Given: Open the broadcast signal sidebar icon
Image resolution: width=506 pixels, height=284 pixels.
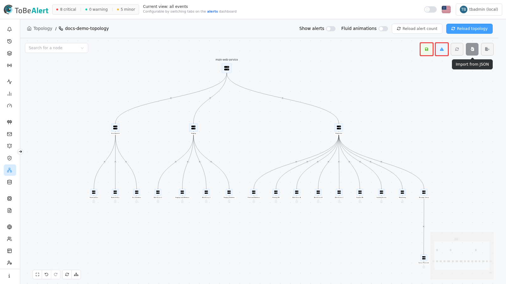Looking at the screenshot, I should pyautogui.click(x=9, y=65).
